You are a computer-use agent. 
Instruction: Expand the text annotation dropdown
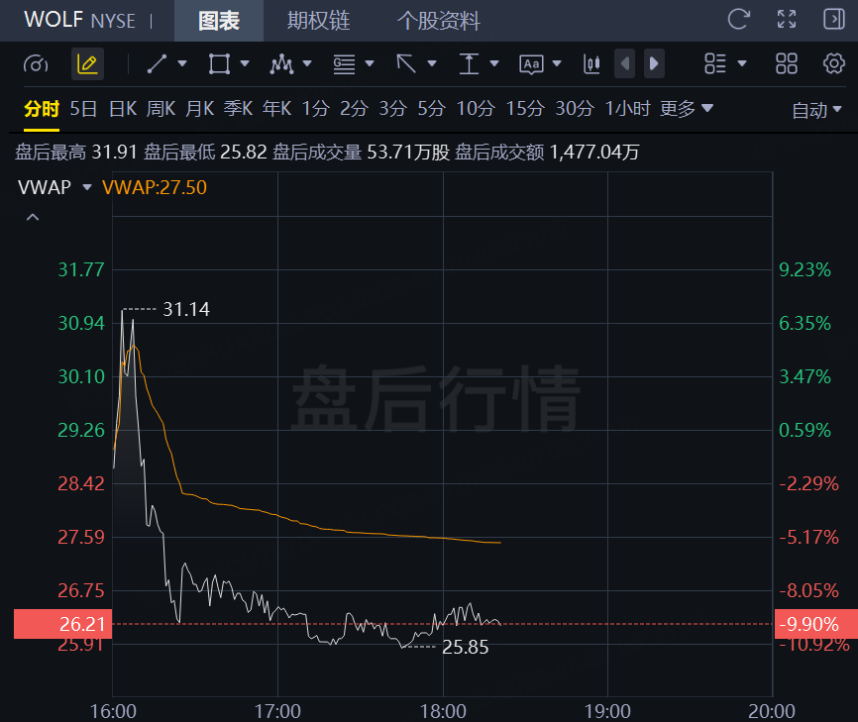click(x=557, y=64)
